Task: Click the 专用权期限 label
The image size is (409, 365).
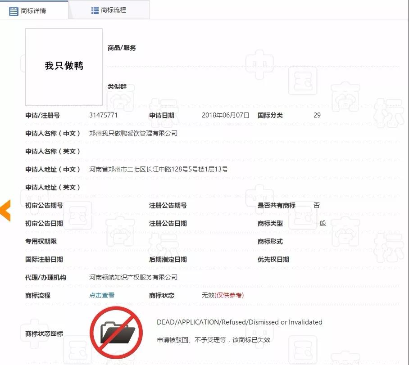Action: coord(41,241)
